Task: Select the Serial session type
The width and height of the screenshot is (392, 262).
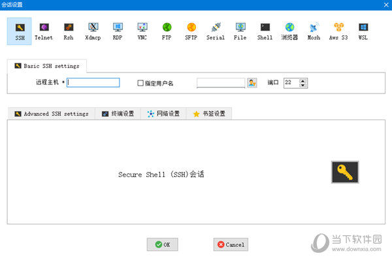Action: point(216,31)
